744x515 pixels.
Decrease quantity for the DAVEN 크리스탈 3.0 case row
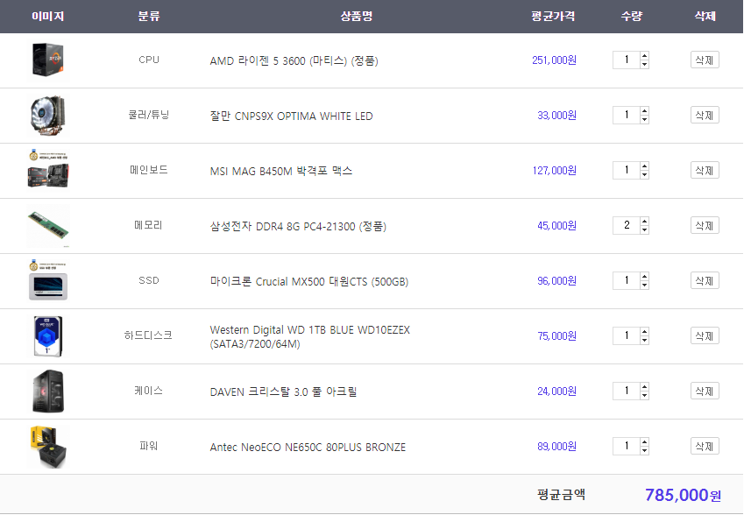644,395
